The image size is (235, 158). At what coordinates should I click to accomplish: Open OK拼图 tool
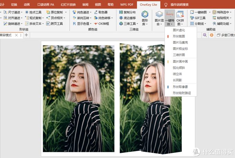tap(180, 18)
